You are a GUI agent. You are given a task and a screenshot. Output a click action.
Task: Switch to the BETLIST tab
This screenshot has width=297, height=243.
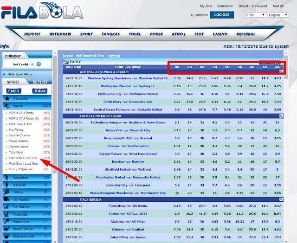coord(40,82)
